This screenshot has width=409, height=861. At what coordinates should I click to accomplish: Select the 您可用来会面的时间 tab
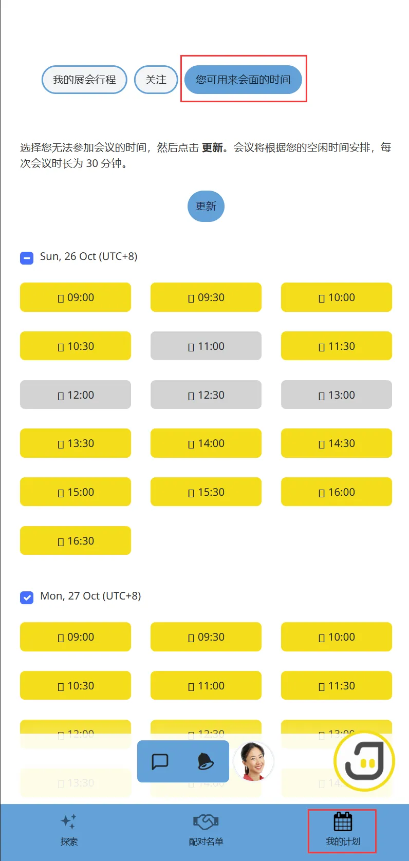tap(243, 80)
